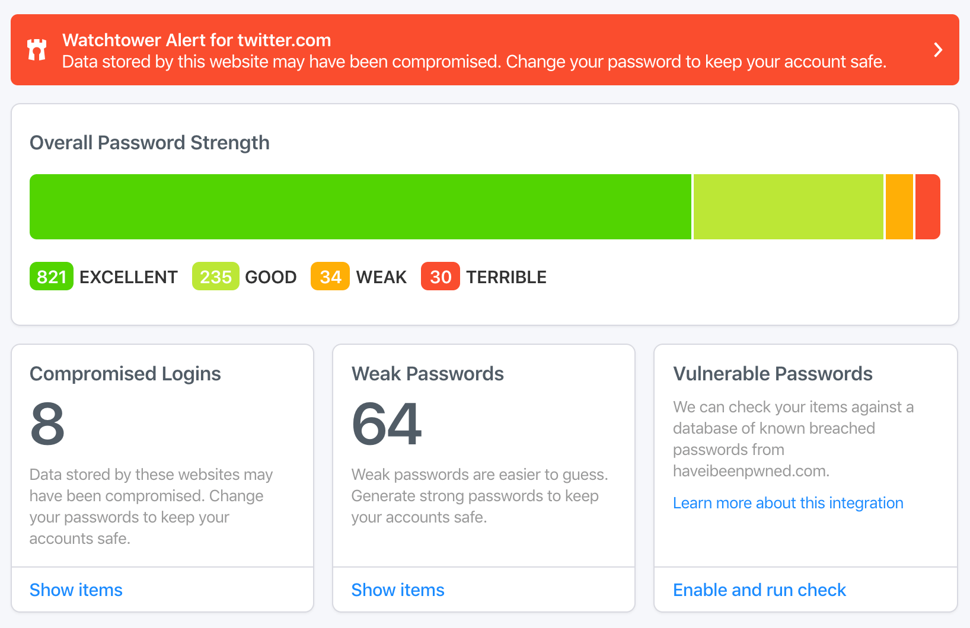Click the Overall Password Strength heading
Screen dimensions: 970x628
pyautogui.click(x=149, y=143)
